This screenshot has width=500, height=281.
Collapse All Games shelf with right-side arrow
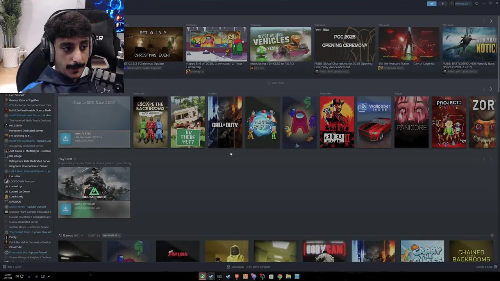point(492,235)
